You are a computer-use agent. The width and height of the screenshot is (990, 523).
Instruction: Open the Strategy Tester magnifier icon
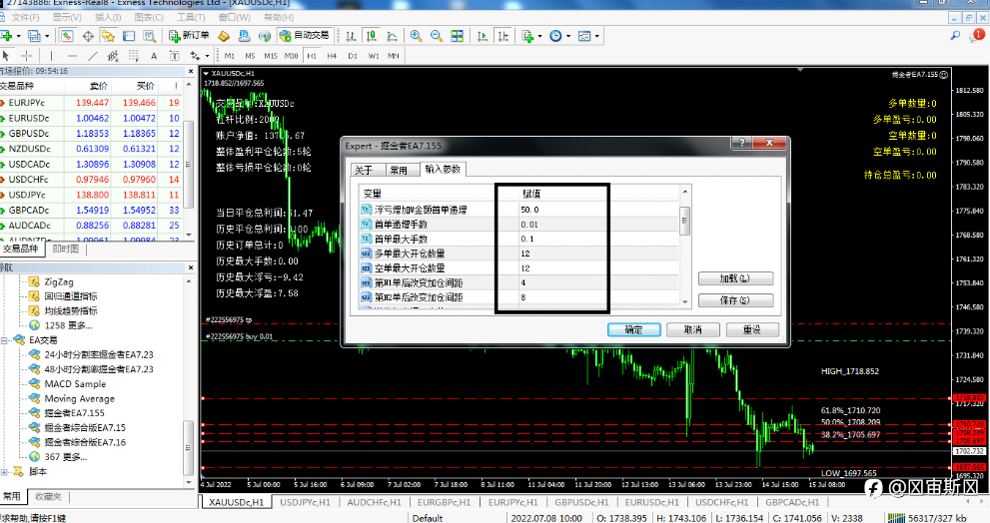[149, 36]
